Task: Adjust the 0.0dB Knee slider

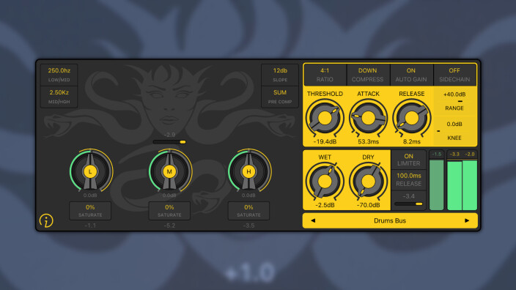Action: point(454,131)
